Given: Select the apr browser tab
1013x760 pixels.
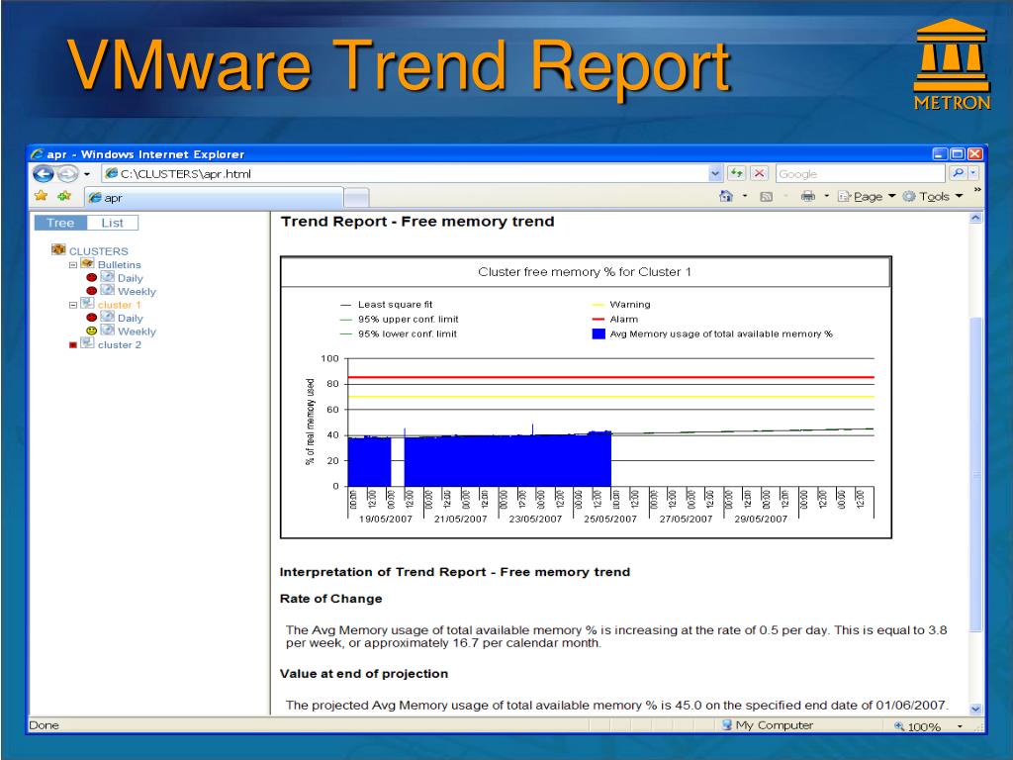Looking at the screenshot, I should (x=214, y=197).
